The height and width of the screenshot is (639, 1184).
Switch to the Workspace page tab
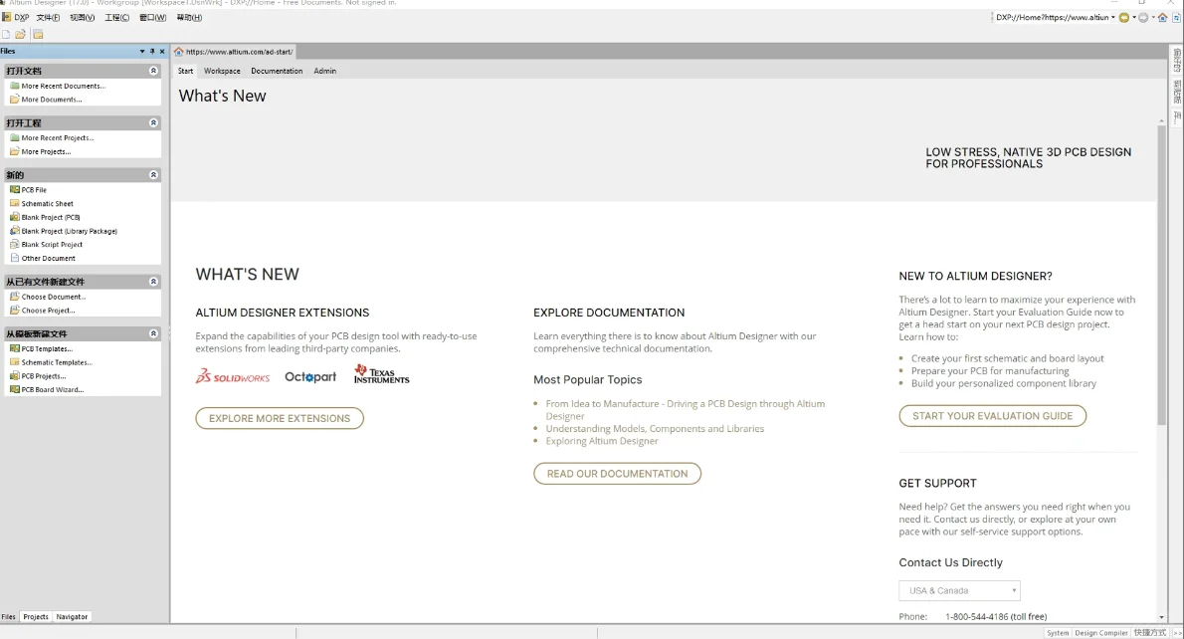222,71
